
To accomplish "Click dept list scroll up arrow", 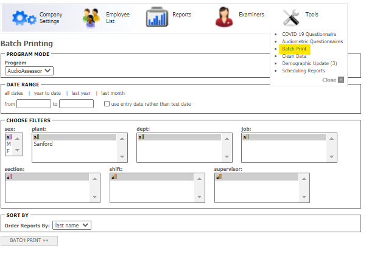I will pyautogui.click(x=227, y=139).
